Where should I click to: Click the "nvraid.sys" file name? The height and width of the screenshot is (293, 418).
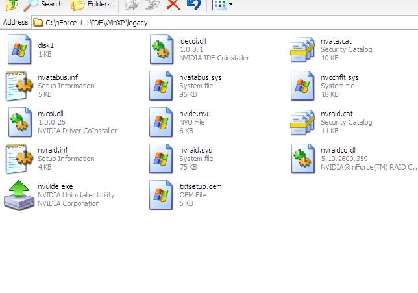pyautogui.click(x=195, y=150)
